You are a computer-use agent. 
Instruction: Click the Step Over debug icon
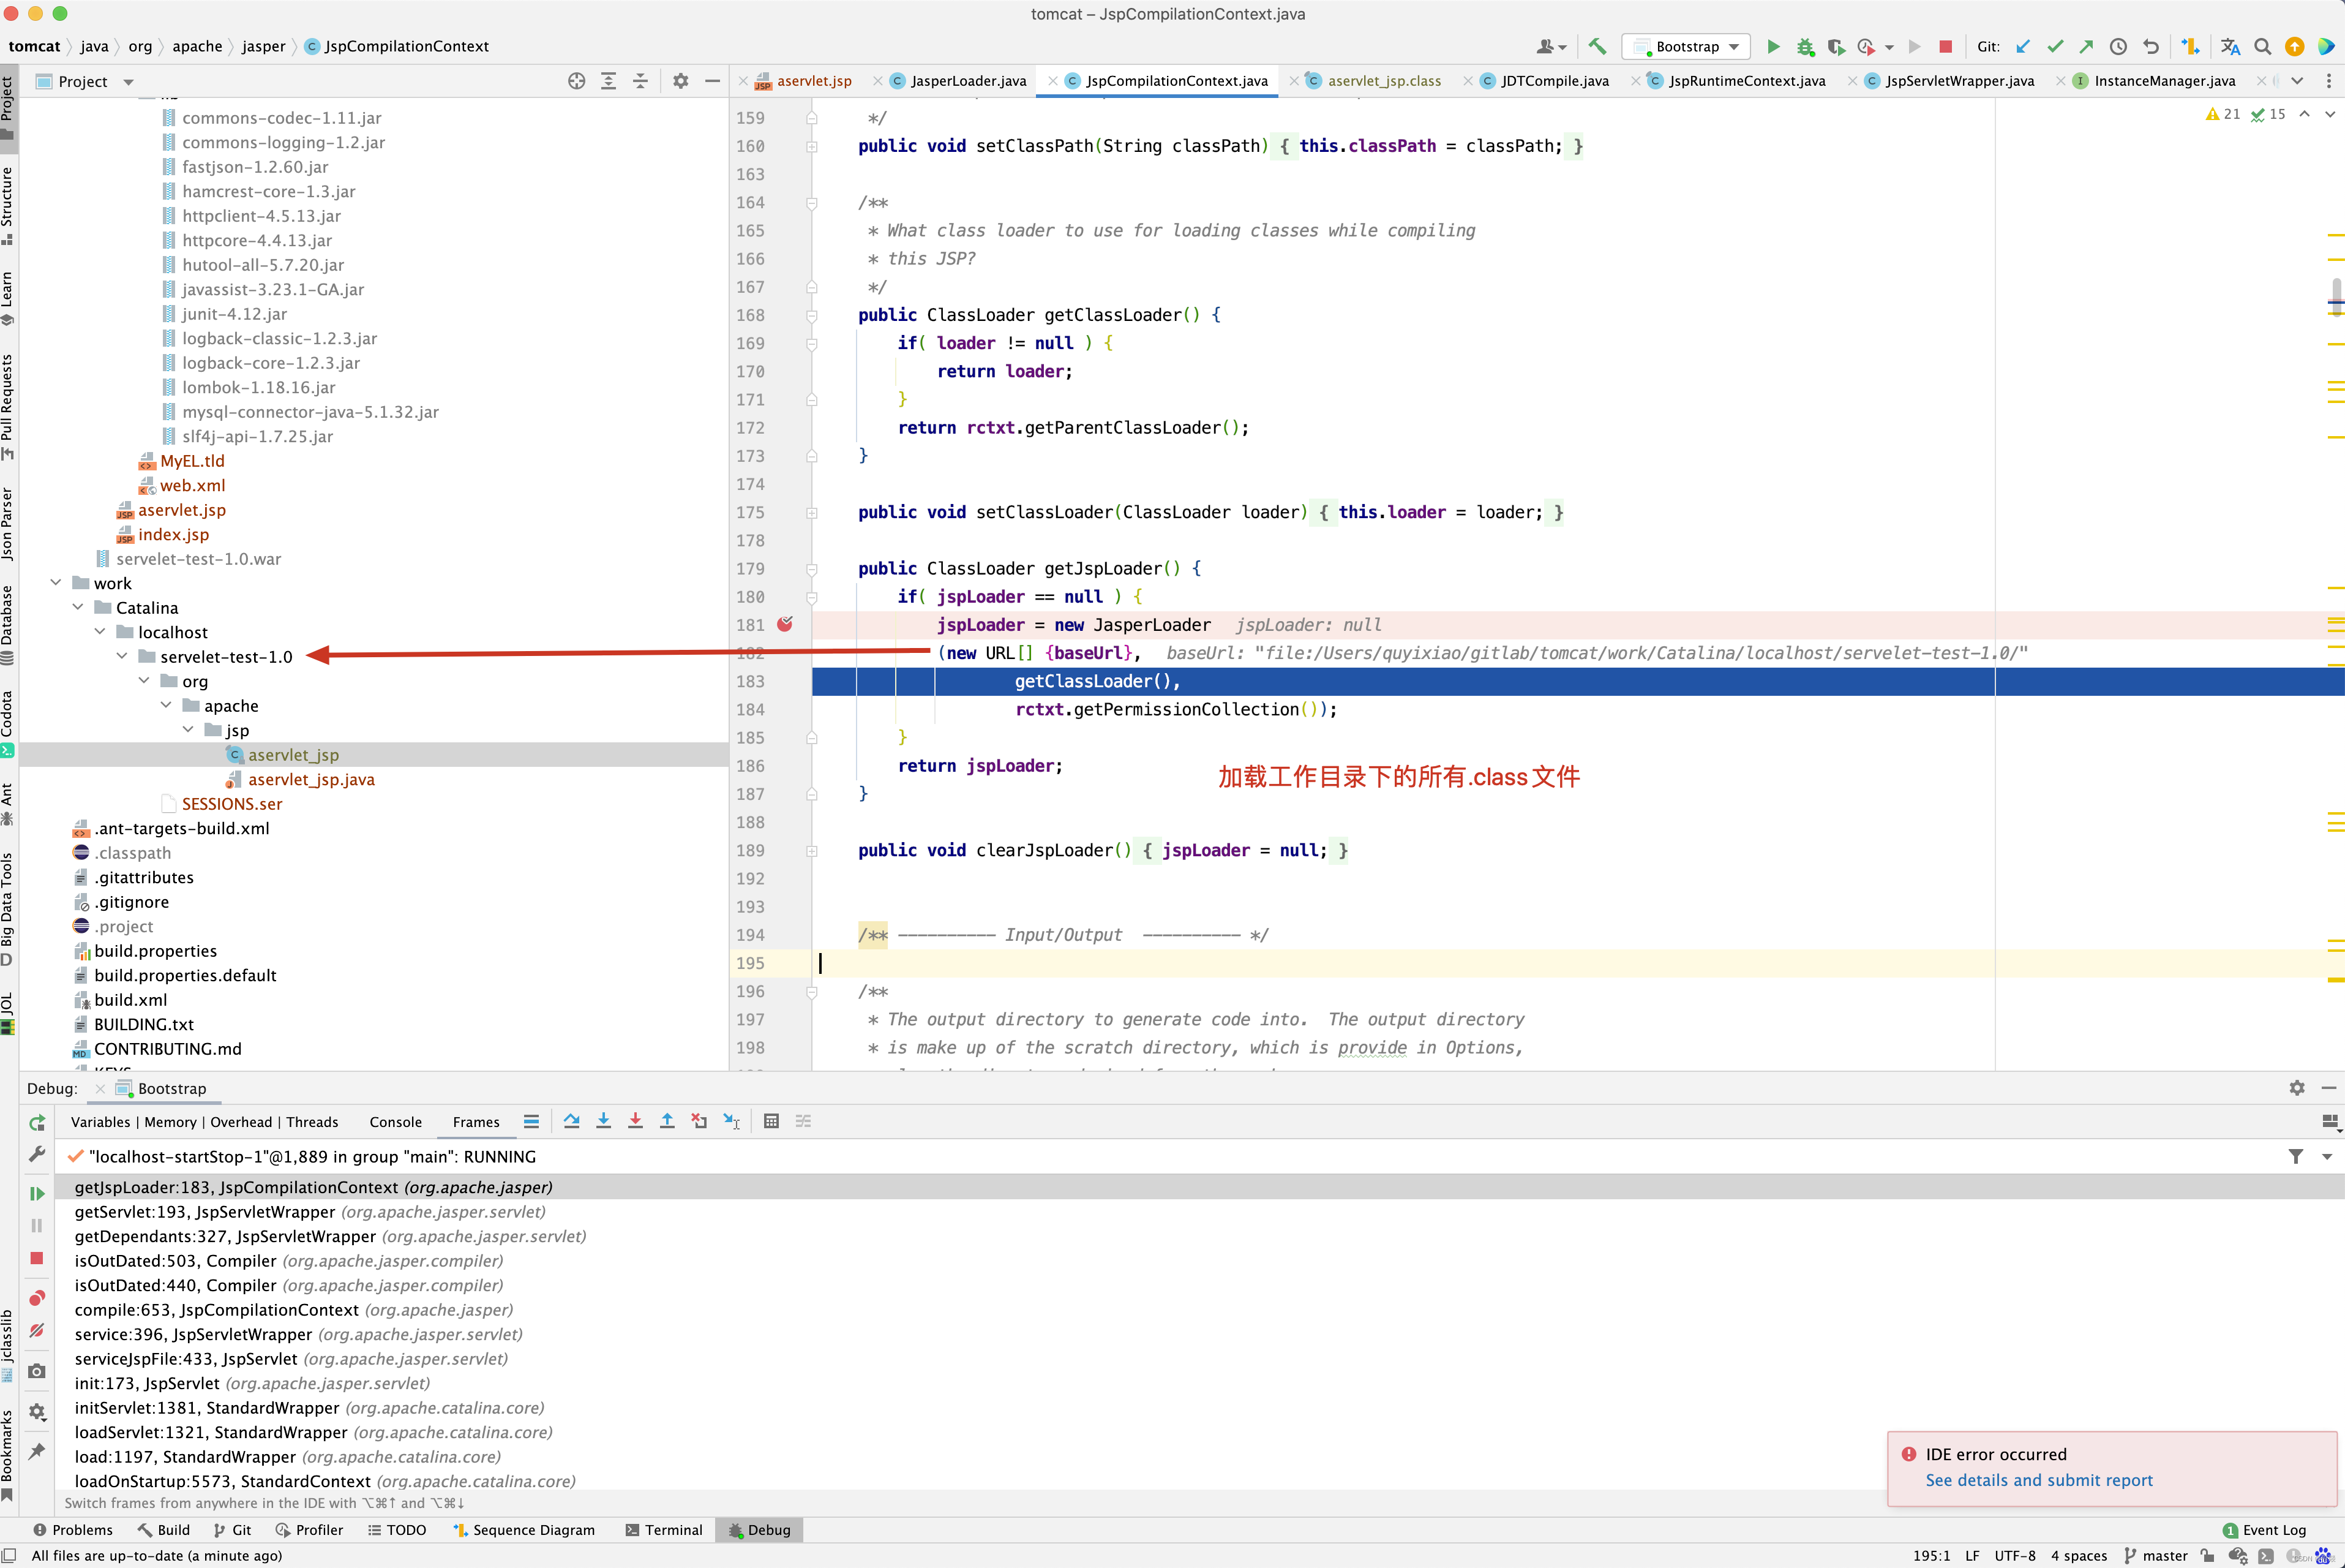click(x=572, y=1121)
